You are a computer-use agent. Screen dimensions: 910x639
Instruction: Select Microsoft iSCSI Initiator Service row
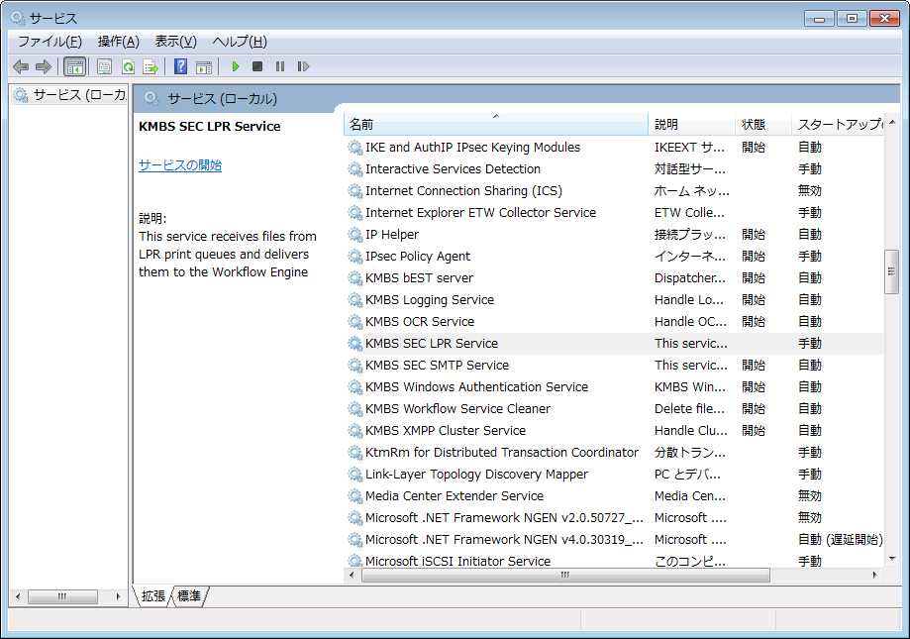click(614, 561)
